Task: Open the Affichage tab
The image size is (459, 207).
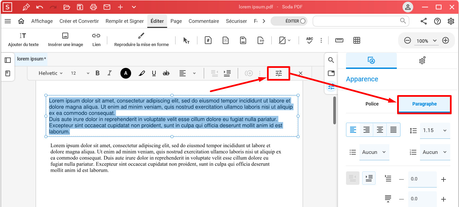Action: [42, 21]
